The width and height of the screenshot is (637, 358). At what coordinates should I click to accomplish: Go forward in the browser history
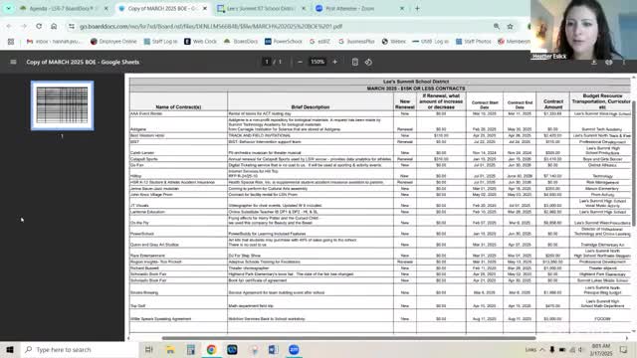click(x=24, y=27)
